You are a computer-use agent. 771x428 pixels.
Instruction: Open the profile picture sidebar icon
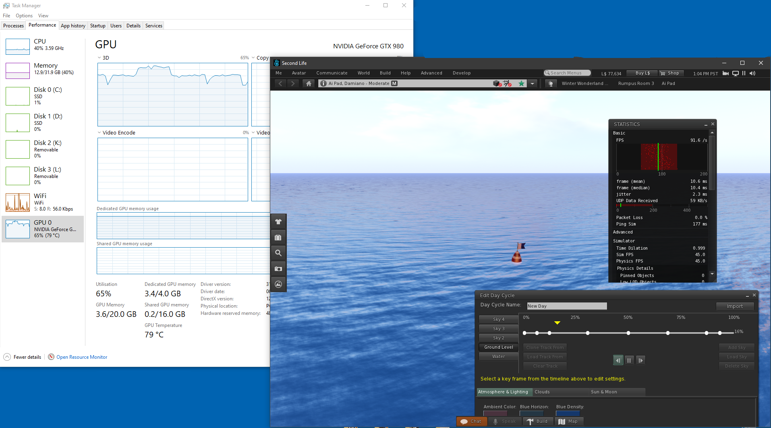(278, 284)
